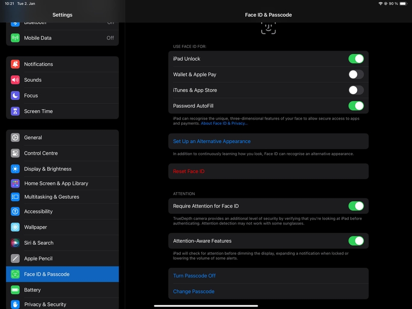Open Control Centre settings

pos(62,153)
